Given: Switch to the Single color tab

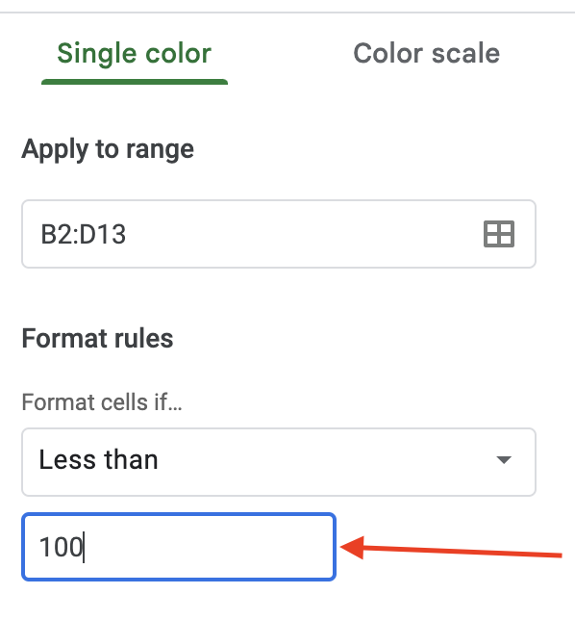Looking at the screenshot, I should pos(135,53).
